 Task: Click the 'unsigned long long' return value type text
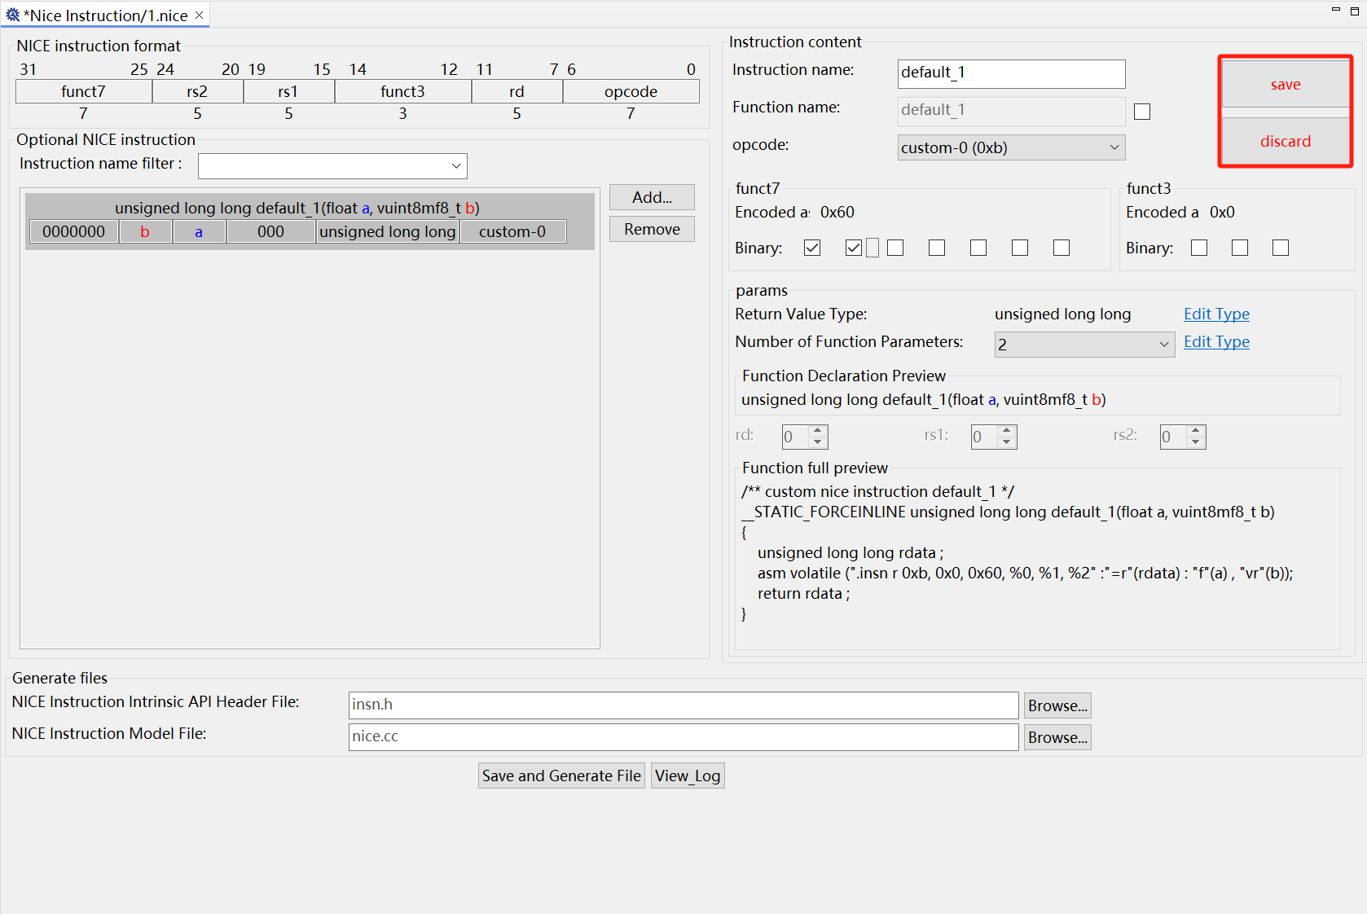pyautogui.click(x=1063, y=314)
